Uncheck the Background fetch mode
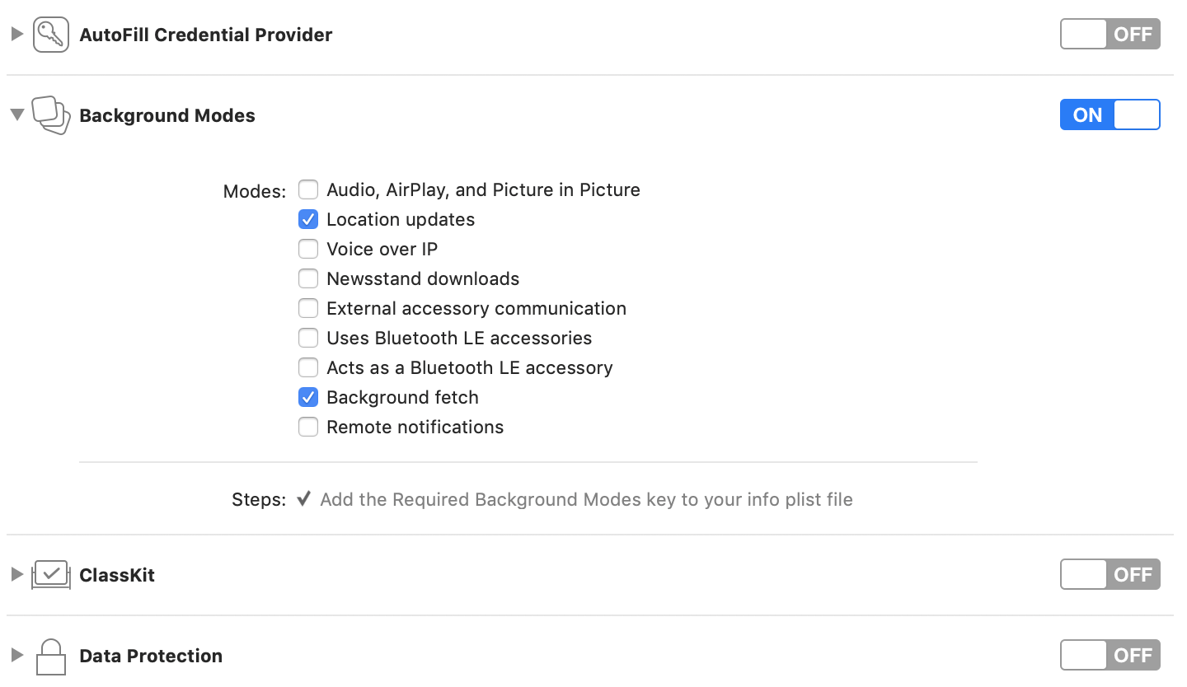Image resolution: width=1187 pixels, height=687 pixels. [x=308, y=398]
